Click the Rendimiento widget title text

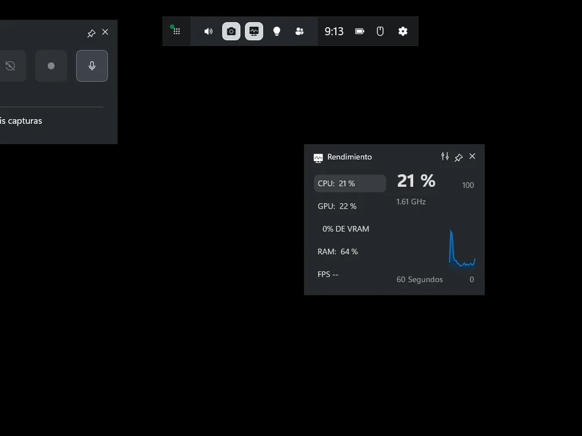[x=349, y=157]
